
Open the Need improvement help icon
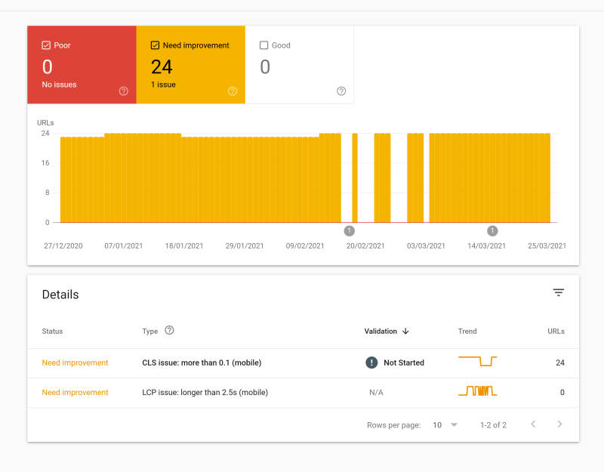click(233, 91)
